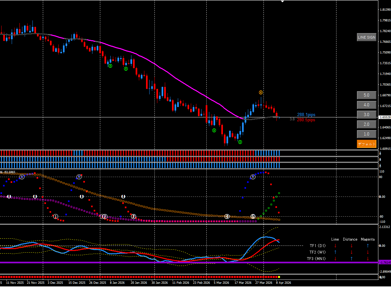Set level with the 1.0 button

pyautogui.click(x=366, y=134)
